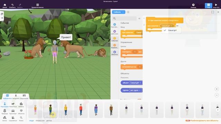Click repeat count value 1 field
The width and height of the screenshot is (221, 124).
tap(135, 52)
